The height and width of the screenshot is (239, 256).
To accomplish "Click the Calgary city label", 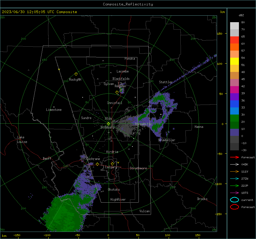I will click(x=111, y=167).
